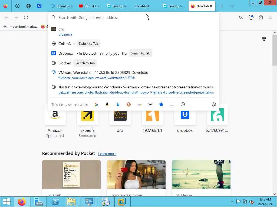Click Switch to Tab beside CollabNet
277x207 pixels.
88,44
